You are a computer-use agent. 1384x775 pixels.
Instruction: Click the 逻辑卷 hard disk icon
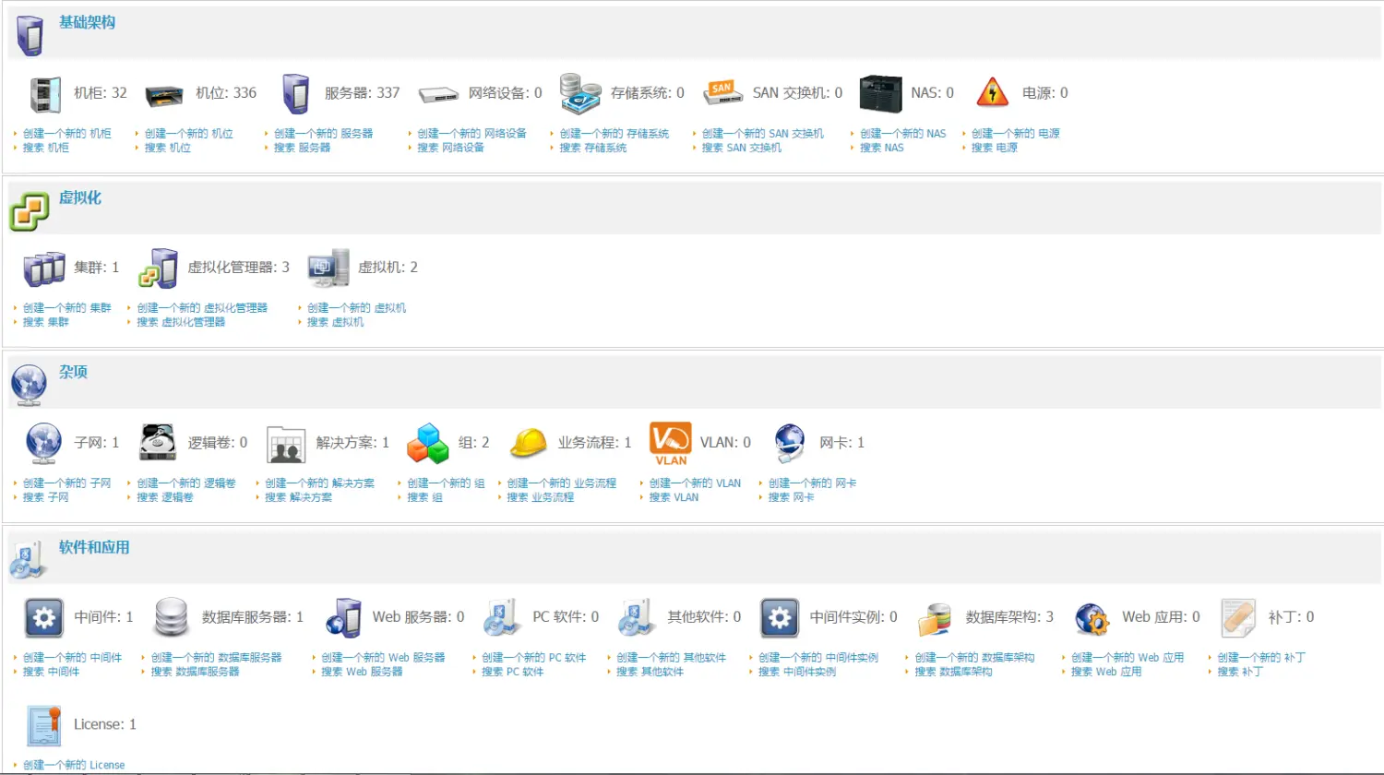158,443
